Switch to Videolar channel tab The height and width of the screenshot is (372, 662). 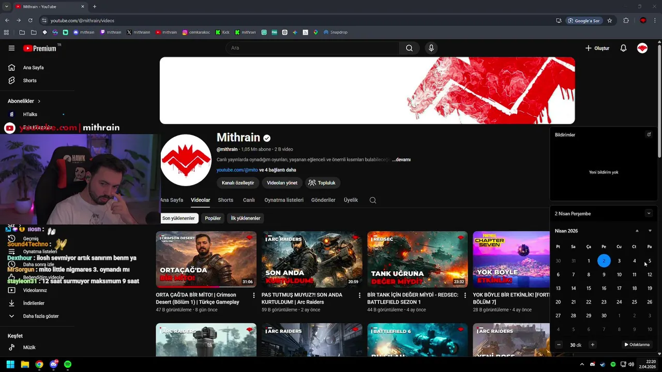tap(201, 200)
